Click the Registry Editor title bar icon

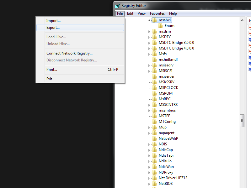[117, 6]
